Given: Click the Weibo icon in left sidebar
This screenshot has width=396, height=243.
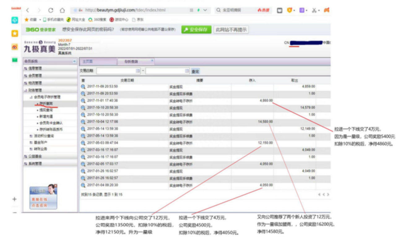Looking at the screenshot, I should (x=15, y=47).
